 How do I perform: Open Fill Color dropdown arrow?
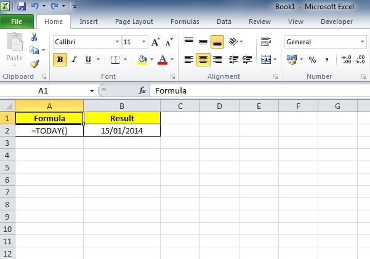coord(151,60)
